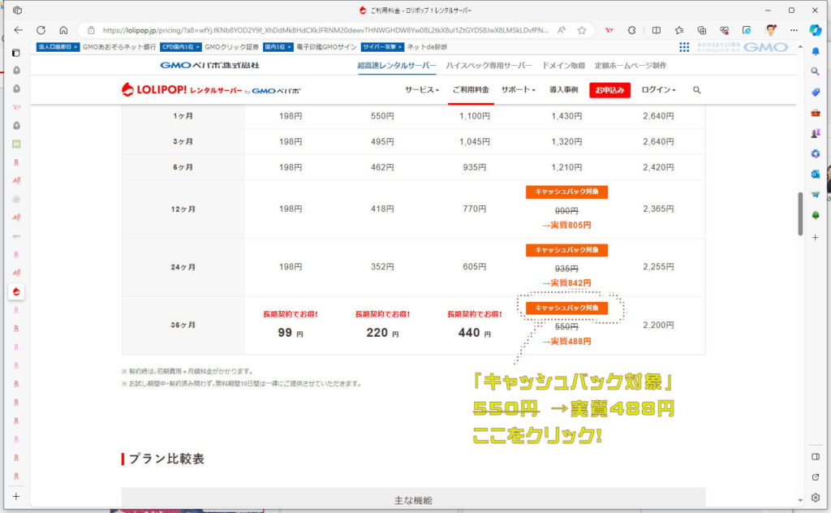Select the ご利用料金 navigation item
Viewport: 831px width, 513px height.
coord(471,90)
